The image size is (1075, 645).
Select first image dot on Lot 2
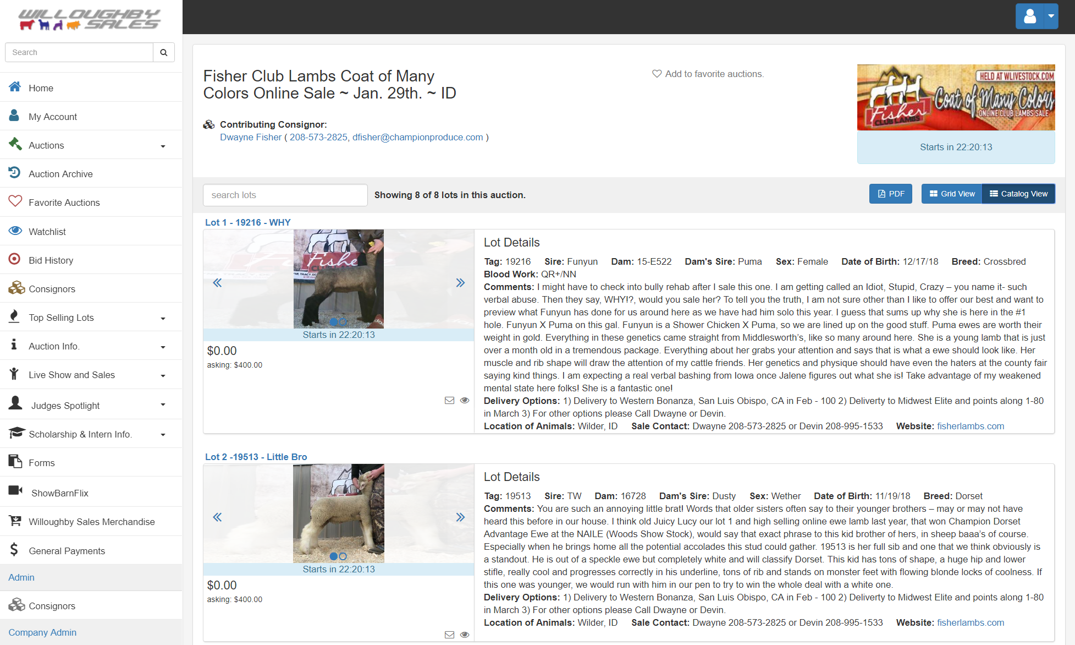point(334,556)
